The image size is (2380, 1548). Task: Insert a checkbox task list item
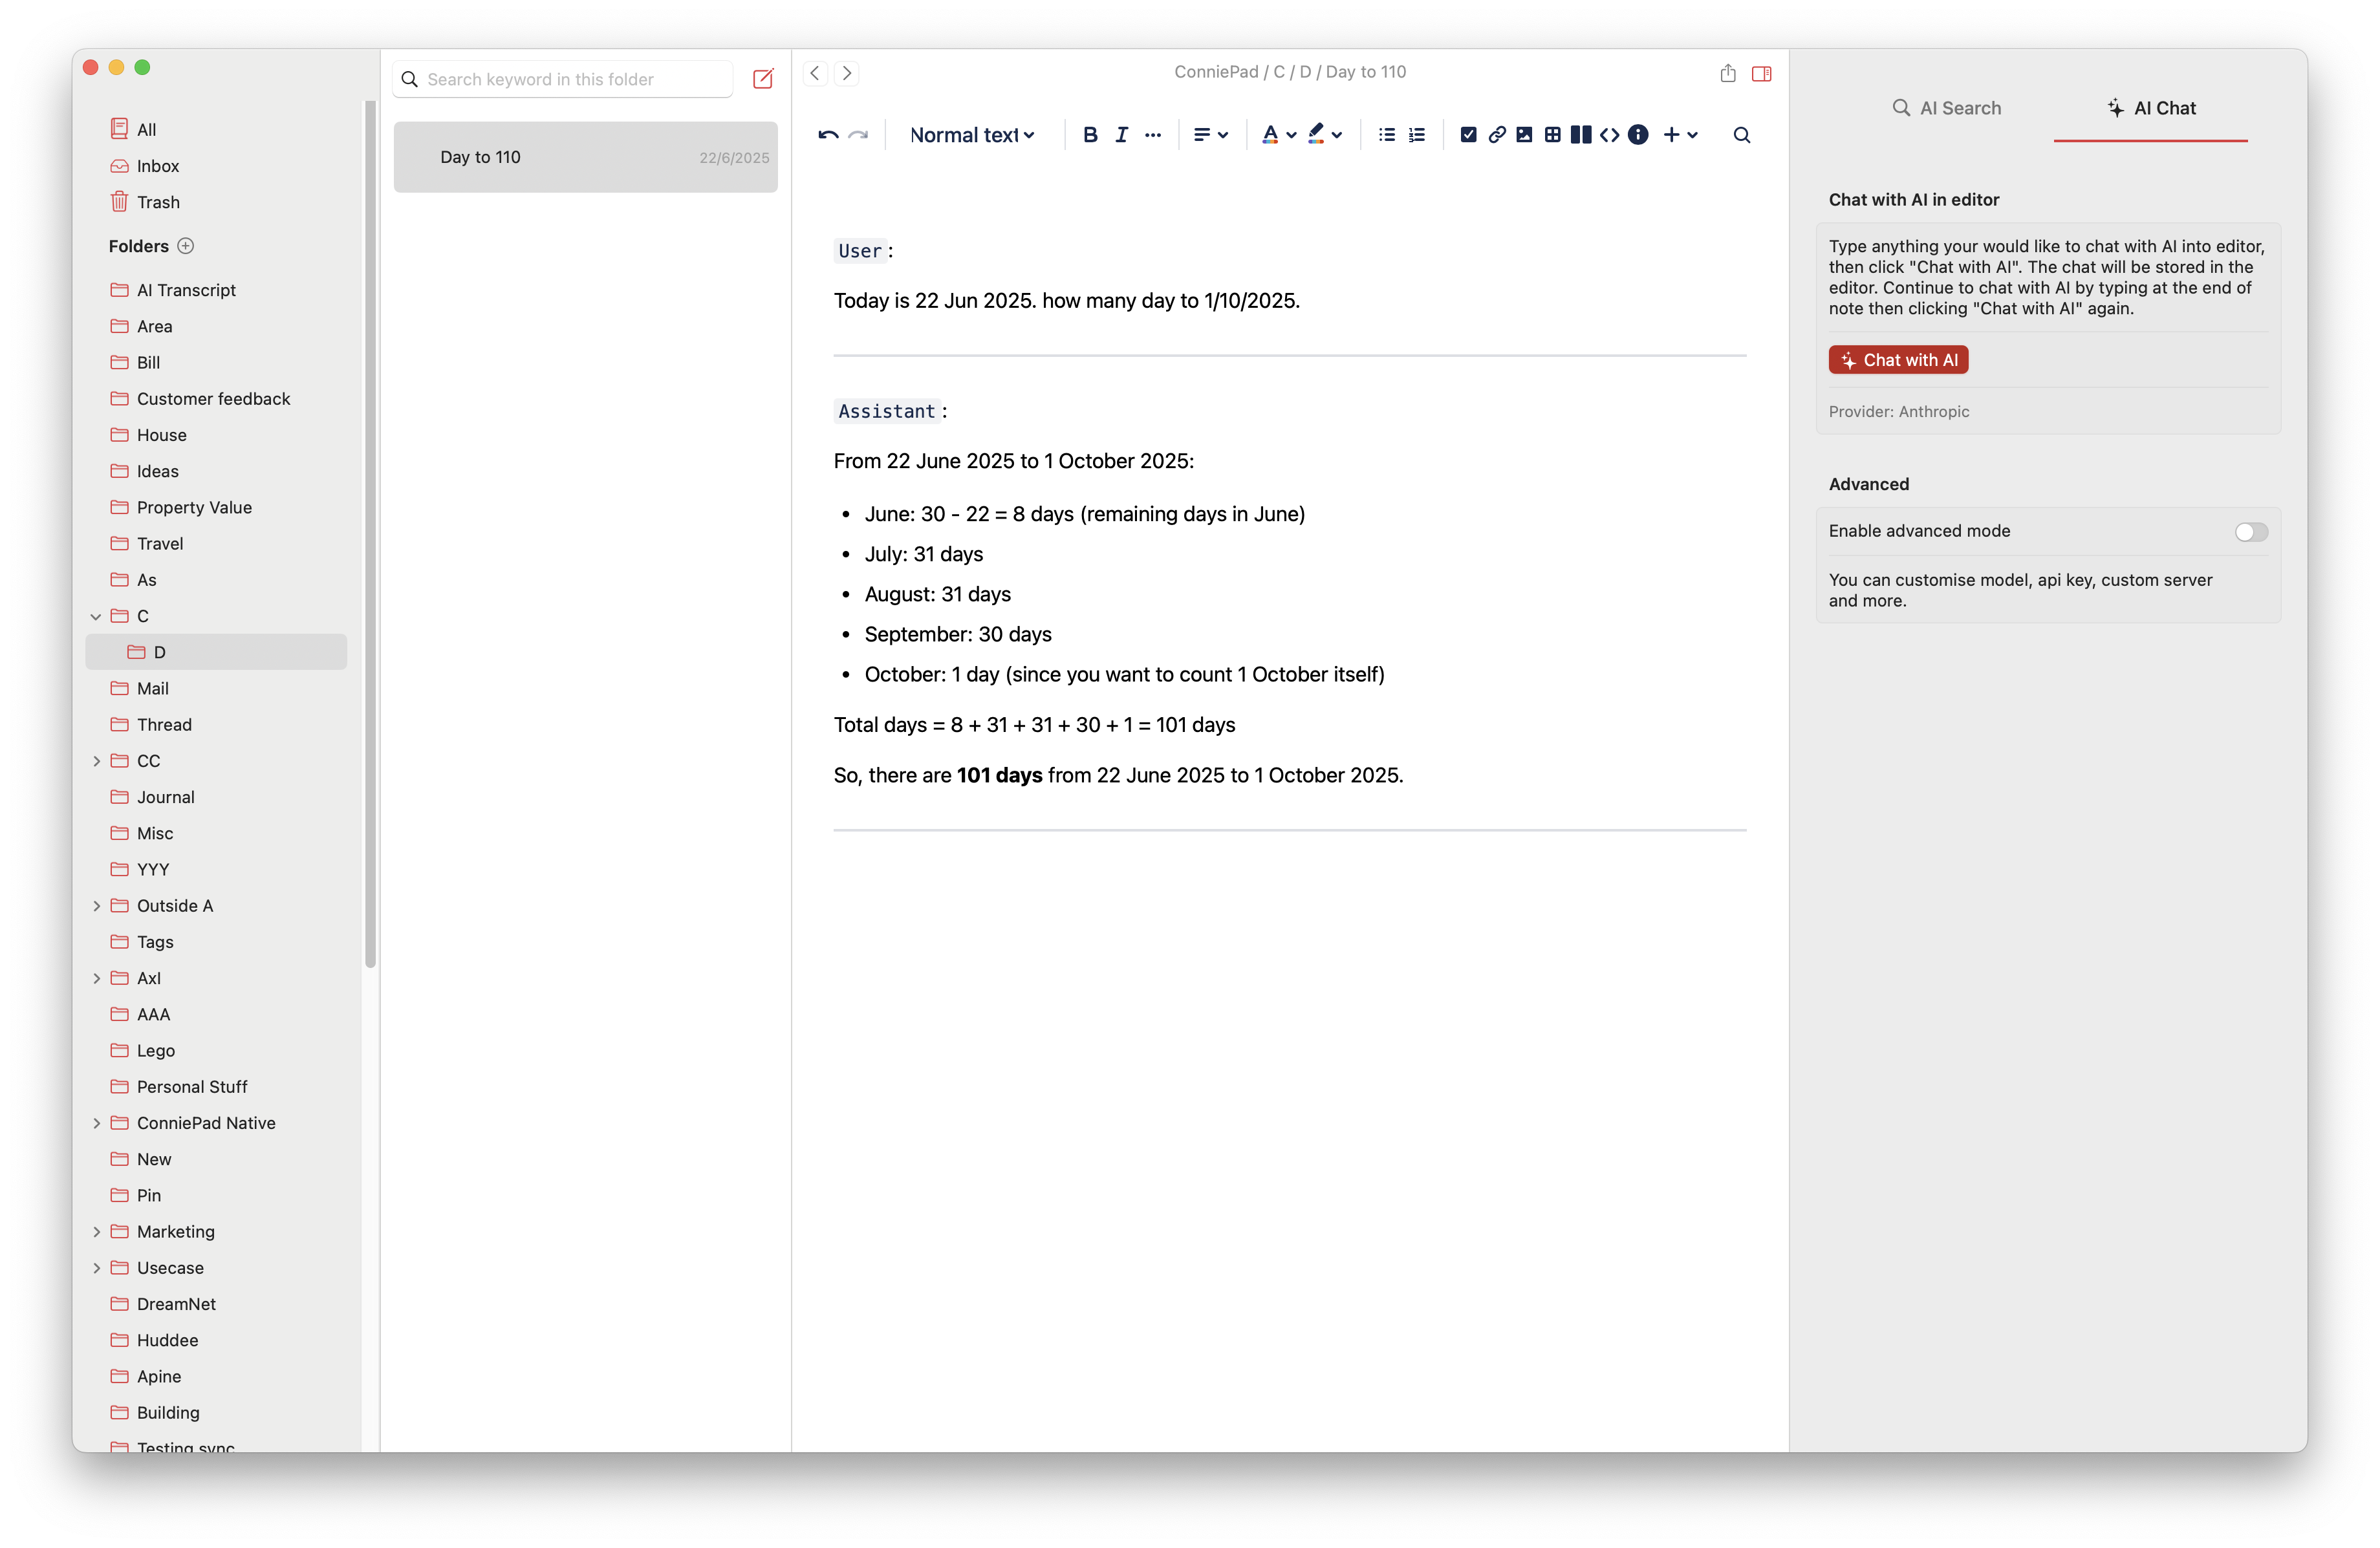point(1468,135)
